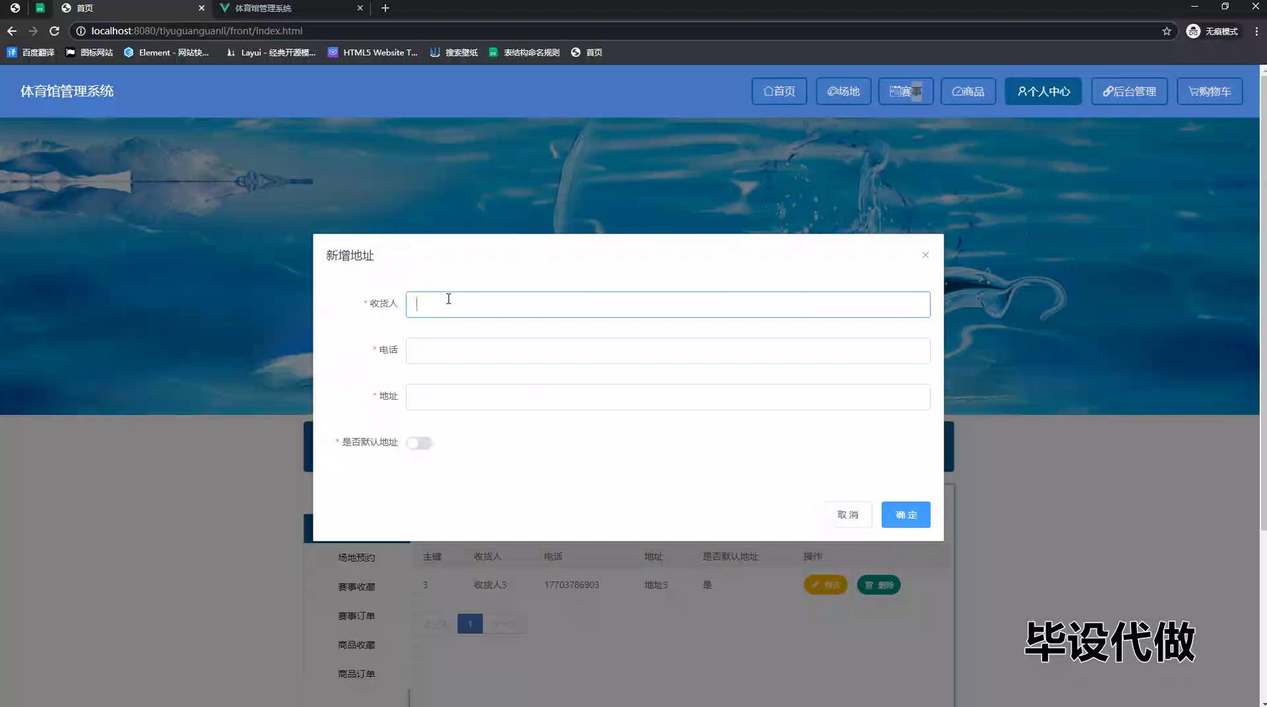Viewport: 1267px width, 707px height.
Task: Open the 百度翻译 bookmark
Action: pos(30,53)
